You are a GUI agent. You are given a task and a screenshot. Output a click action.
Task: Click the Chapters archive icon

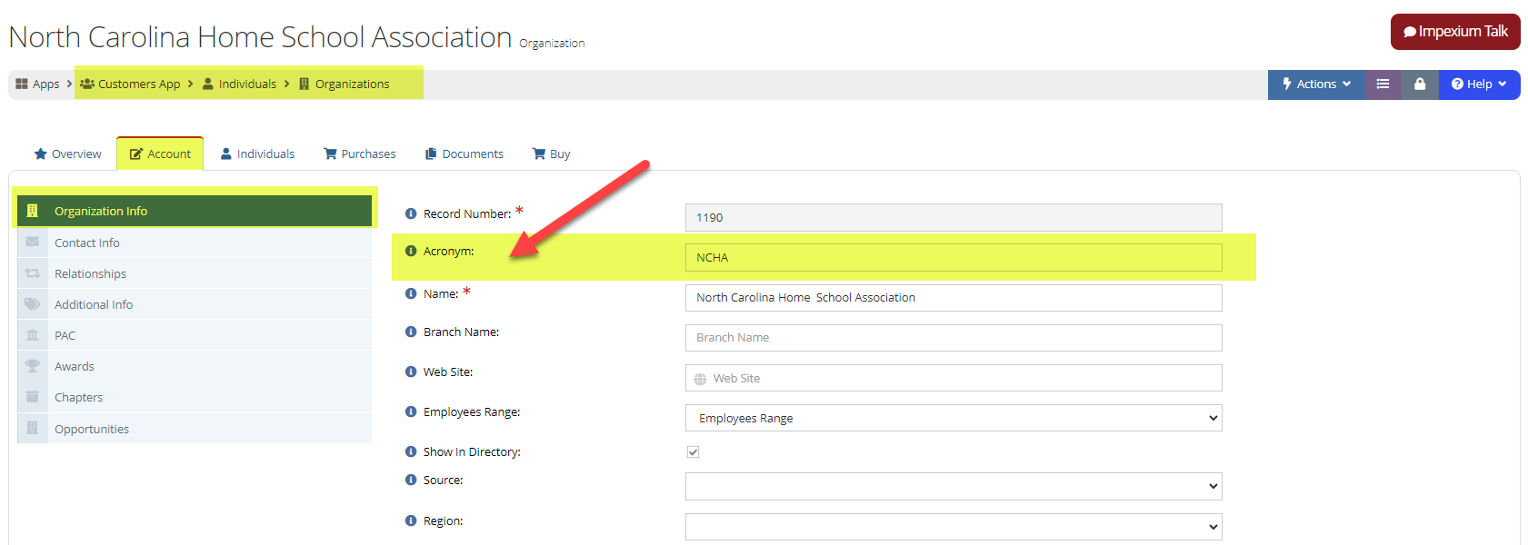click(33, 397)
